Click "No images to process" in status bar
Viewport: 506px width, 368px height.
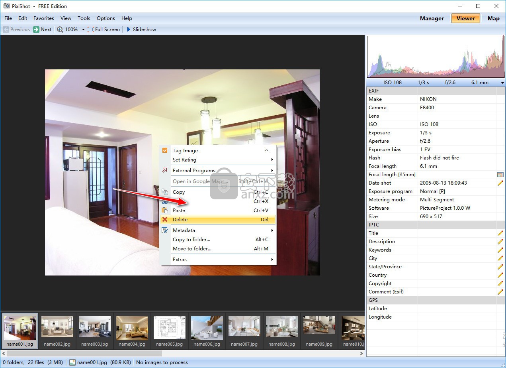pos(162,362)
